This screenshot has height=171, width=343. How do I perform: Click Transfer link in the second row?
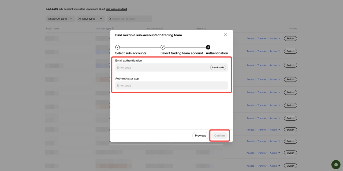click(262, 51)
